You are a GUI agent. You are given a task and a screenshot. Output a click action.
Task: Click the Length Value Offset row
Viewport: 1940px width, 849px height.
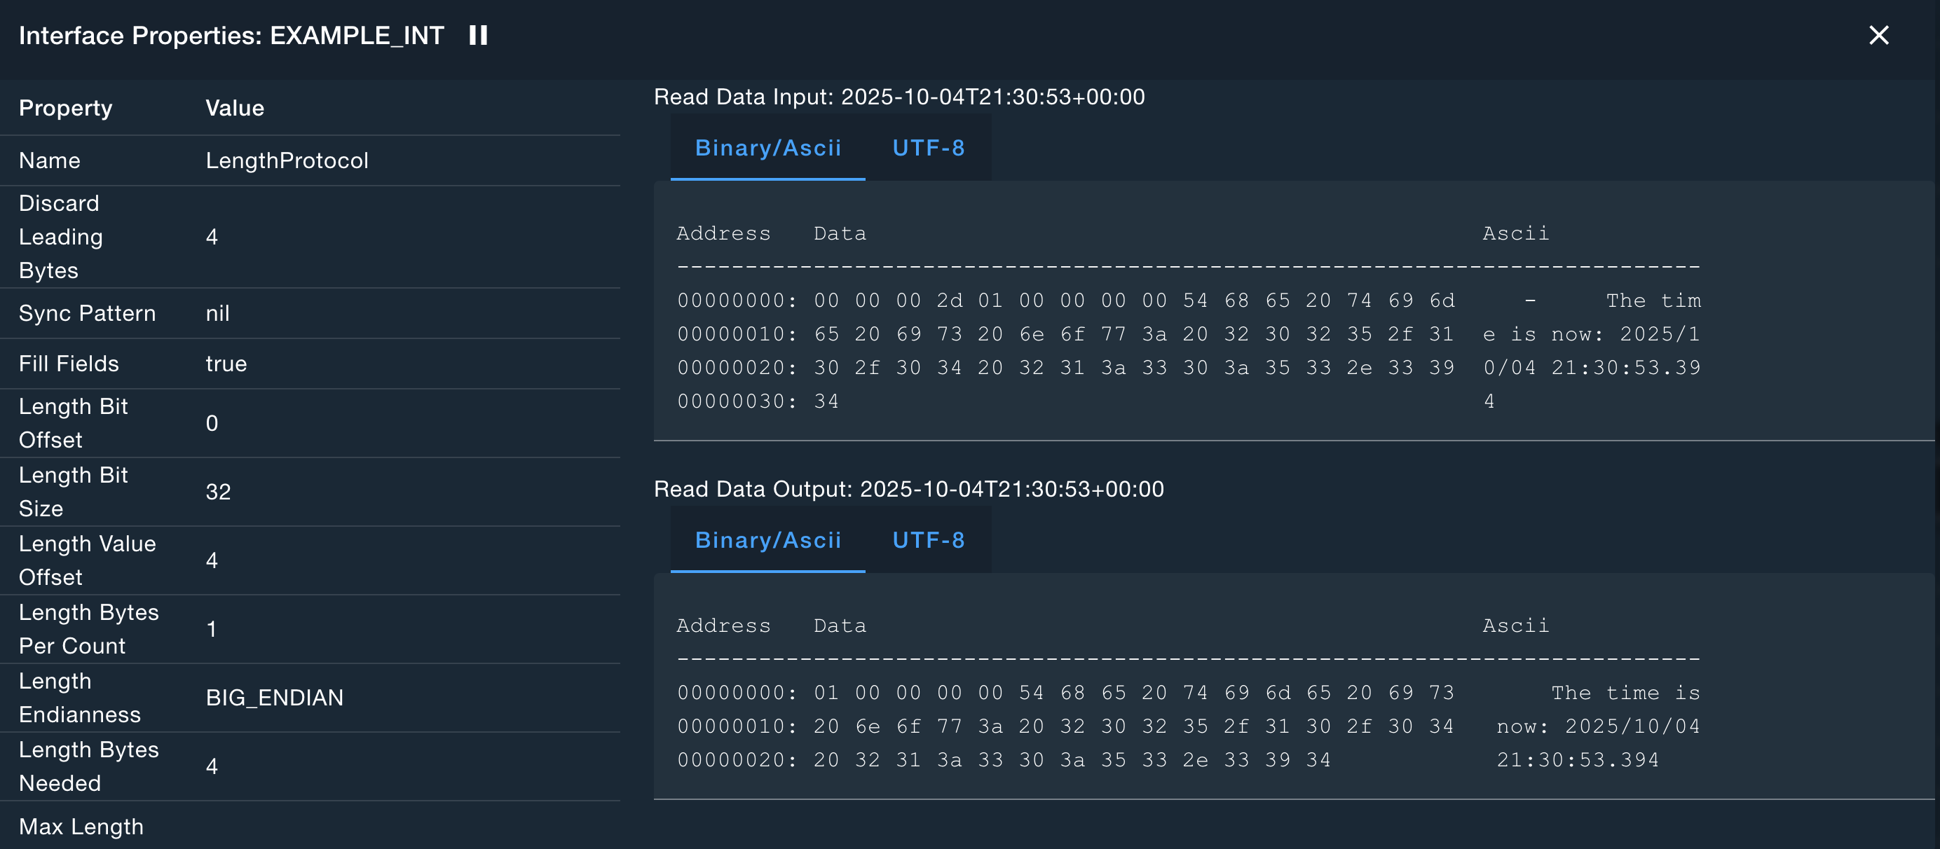(87, 560)
